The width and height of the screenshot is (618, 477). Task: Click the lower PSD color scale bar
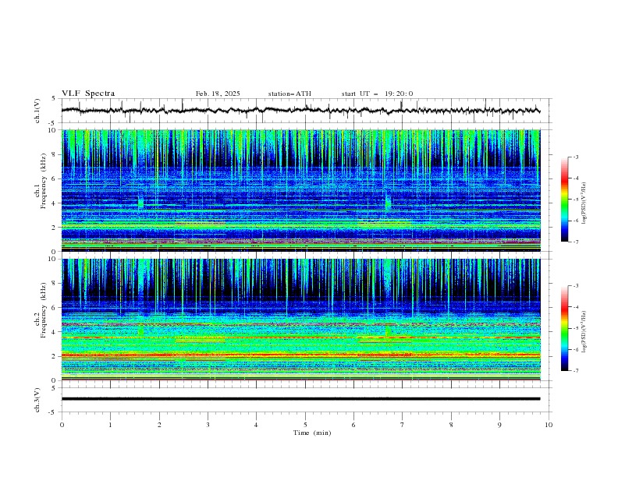pyautogui.click(x=564, y=328)
